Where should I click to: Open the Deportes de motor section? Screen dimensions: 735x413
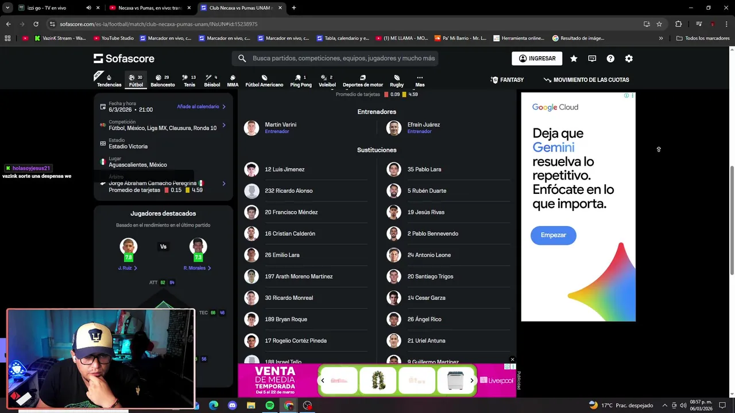(x=363, y=80)
